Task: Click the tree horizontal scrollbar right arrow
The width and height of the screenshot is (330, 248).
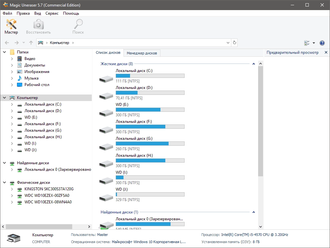Action: (89, 226)
